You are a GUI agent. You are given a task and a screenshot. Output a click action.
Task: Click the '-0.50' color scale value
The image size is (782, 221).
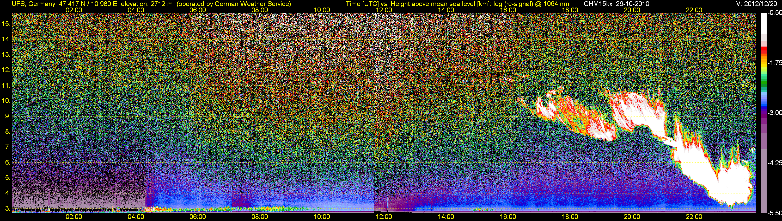point(774,13)
